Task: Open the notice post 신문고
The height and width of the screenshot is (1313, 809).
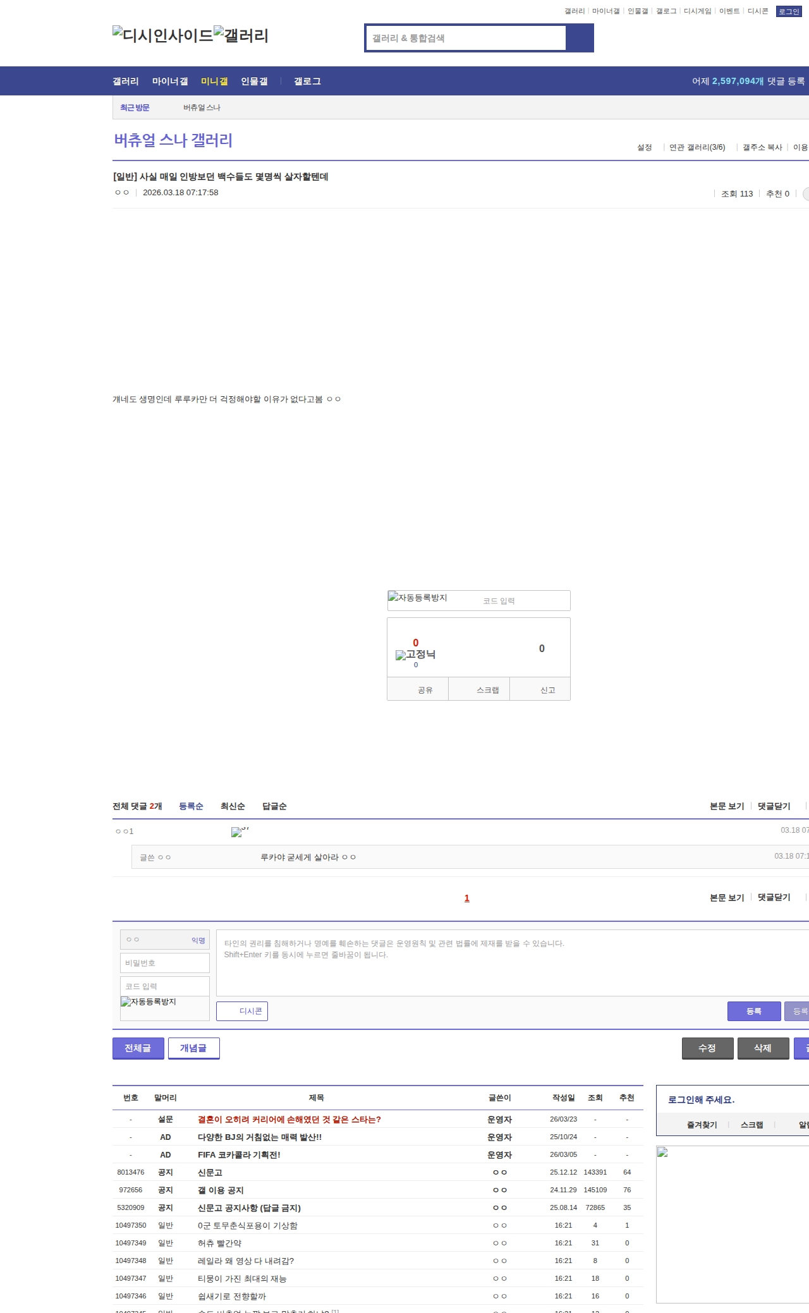Action: point(210,1172)
